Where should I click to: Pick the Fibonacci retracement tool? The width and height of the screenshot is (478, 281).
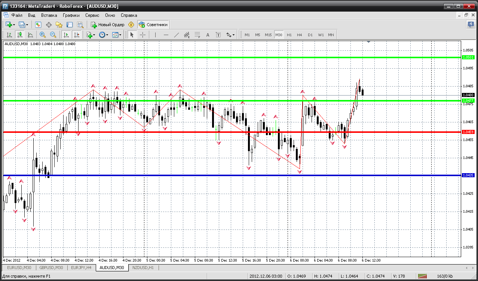(x=197, y=35)
